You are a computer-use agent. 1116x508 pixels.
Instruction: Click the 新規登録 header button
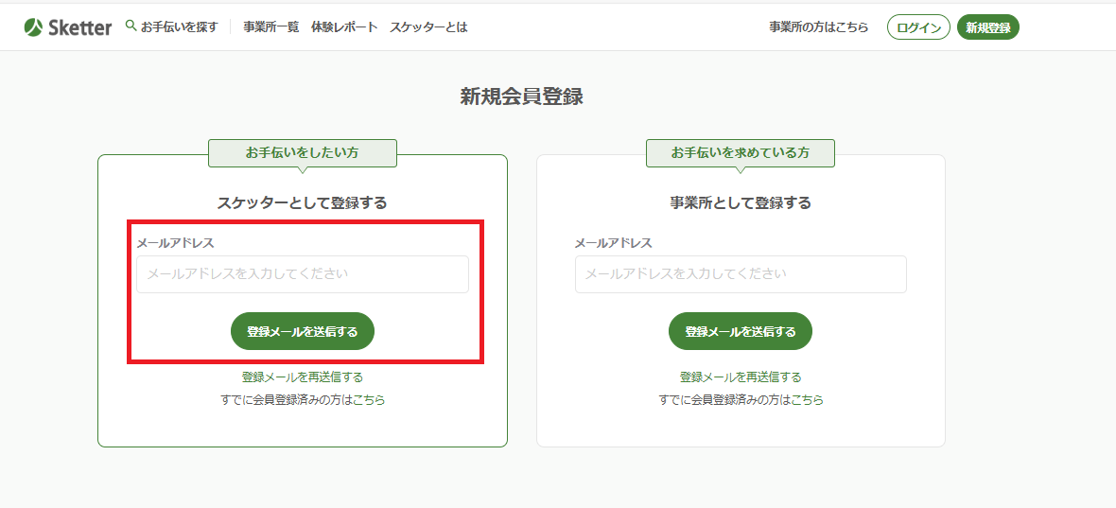(x=988, y=27)
